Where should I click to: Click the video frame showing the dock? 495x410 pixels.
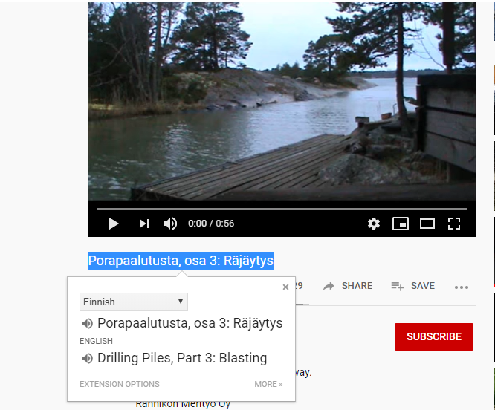tap(282, 101)
